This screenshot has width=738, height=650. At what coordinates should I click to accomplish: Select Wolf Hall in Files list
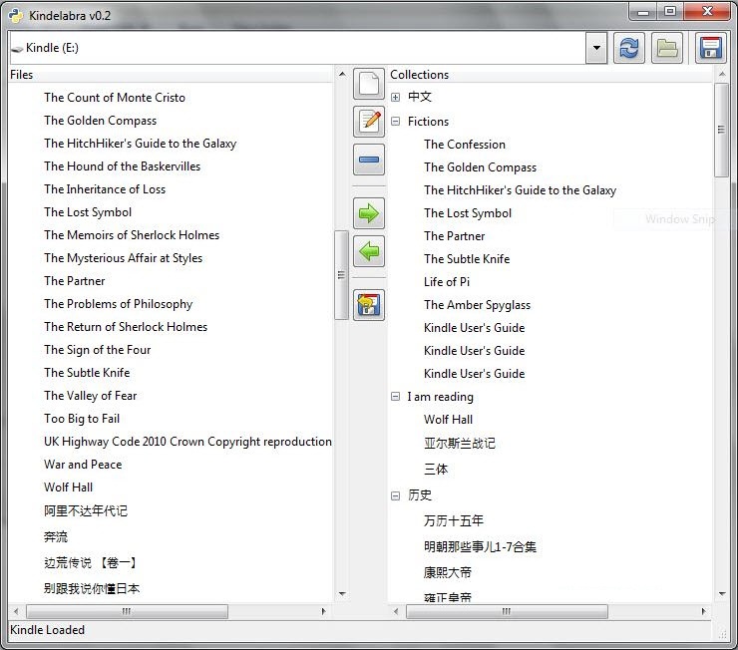68,487
